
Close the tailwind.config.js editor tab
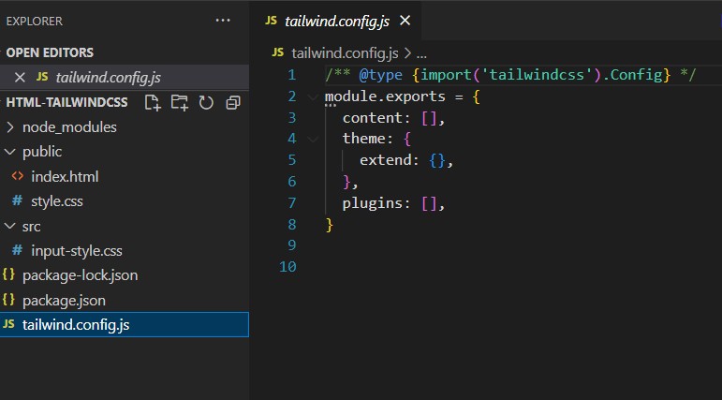pos(405,21)
